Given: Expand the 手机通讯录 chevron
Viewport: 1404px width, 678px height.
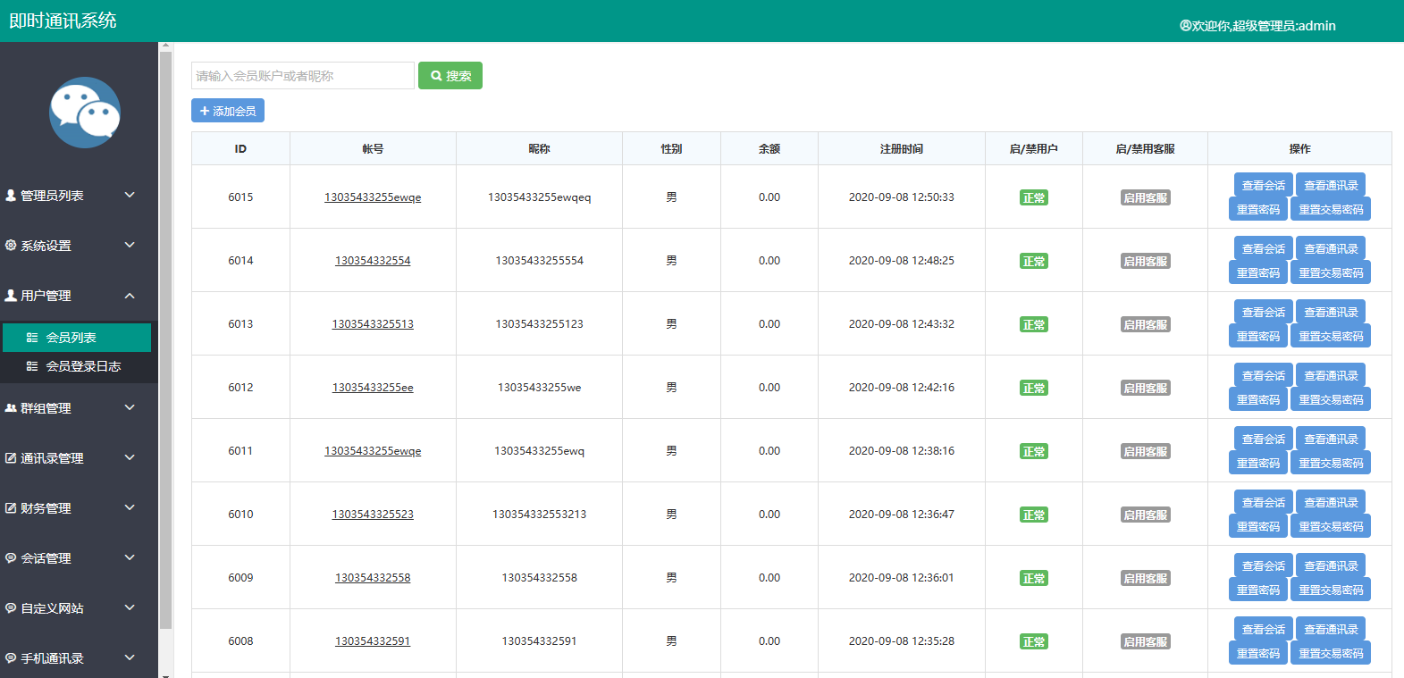Looking at the screenshot, I should (x=130, y=657).
